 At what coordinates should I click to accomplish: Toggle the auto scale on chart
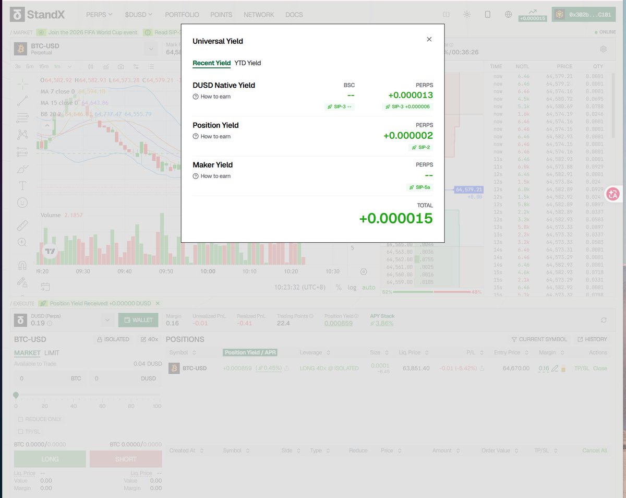click(x=369, y=287)
